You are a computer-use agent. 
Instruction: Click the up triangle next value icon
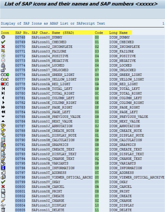click(3, 121)
